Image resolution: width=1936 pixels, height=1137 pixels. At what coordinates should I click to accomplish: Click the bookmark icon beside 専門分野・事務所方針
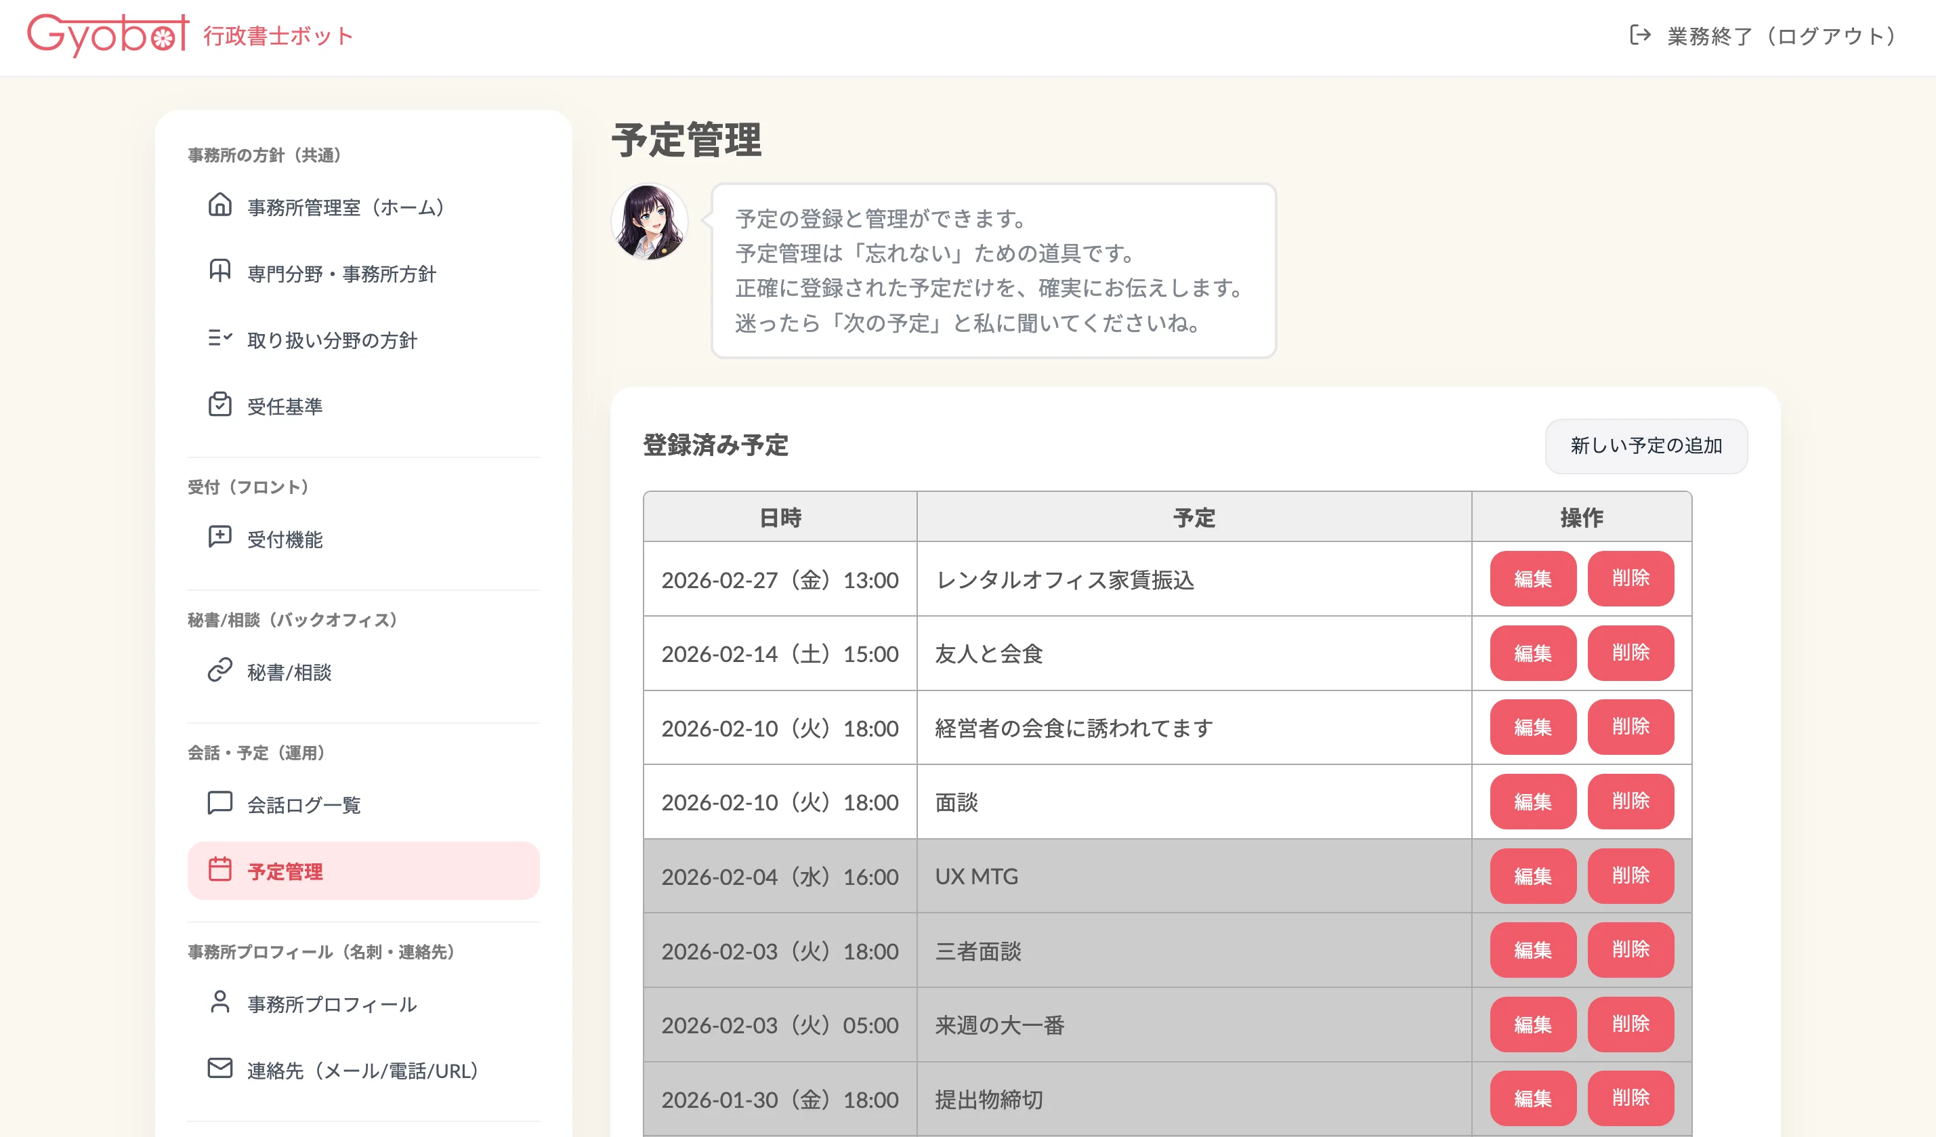click(219, 271)
